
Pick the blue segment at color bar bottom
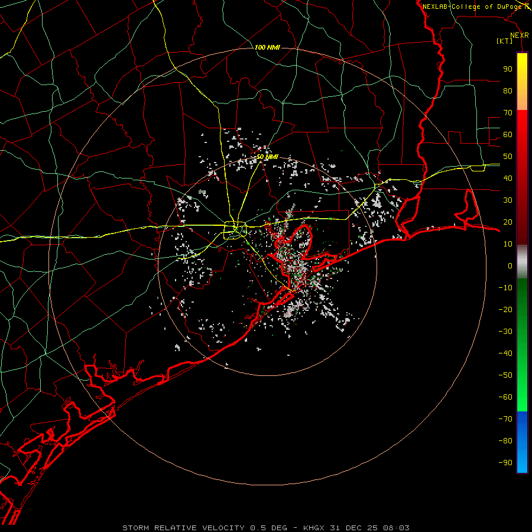click(522, 442)
